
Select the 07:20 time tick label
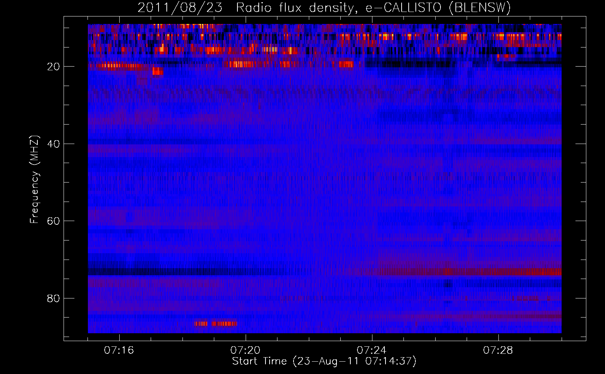click(245, 350)
